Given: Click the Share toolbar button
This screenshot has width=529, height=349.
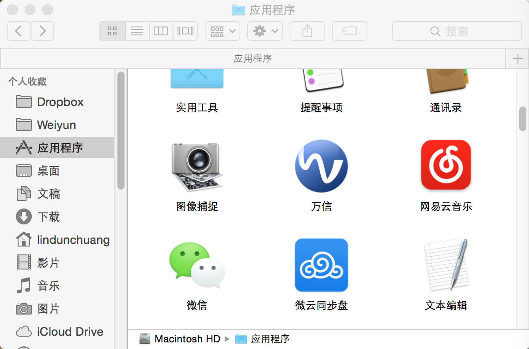Looking at the screenshot, I should pyautogui.click(x=307, y=31).
